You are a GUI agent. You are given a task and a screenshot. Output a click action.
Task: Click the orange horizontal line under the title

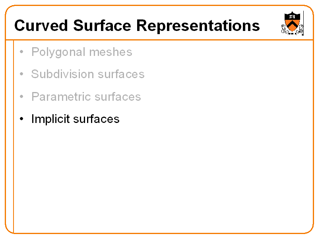pos(159,40)
